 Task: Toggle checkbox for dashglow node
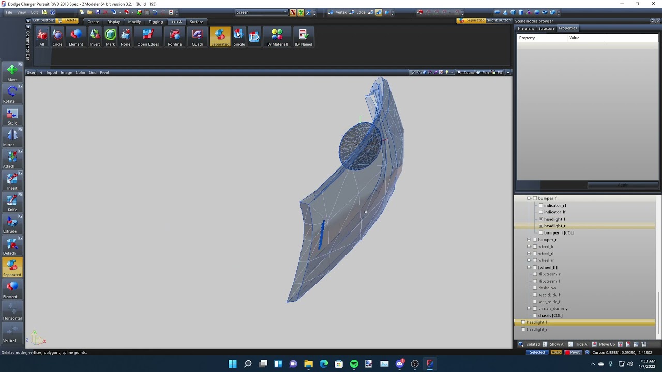(x=535, y=288)
